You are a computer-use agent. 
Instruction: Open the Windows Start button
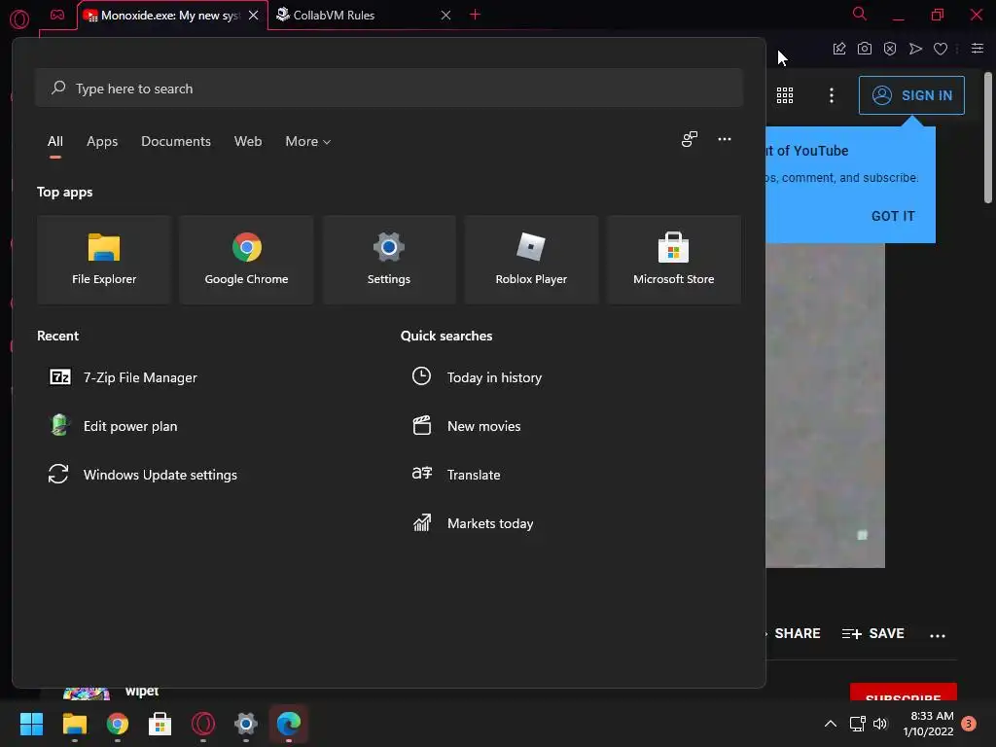pyautogui.click(x=31, y=724)
